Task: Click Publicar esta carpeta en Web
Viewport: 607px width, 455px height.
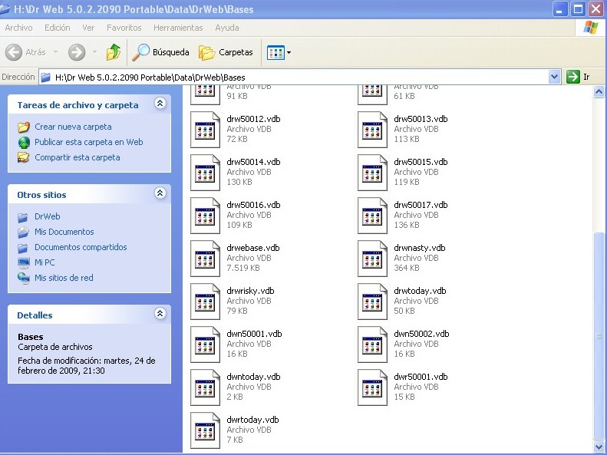Action: (x=88, y=142)
